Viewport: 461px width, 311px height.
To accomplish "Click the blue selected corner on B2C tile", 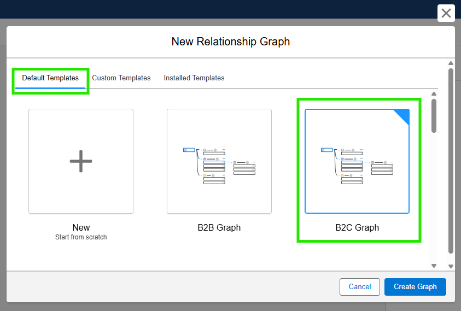I will pyautogui.click(x=404, y=115).
